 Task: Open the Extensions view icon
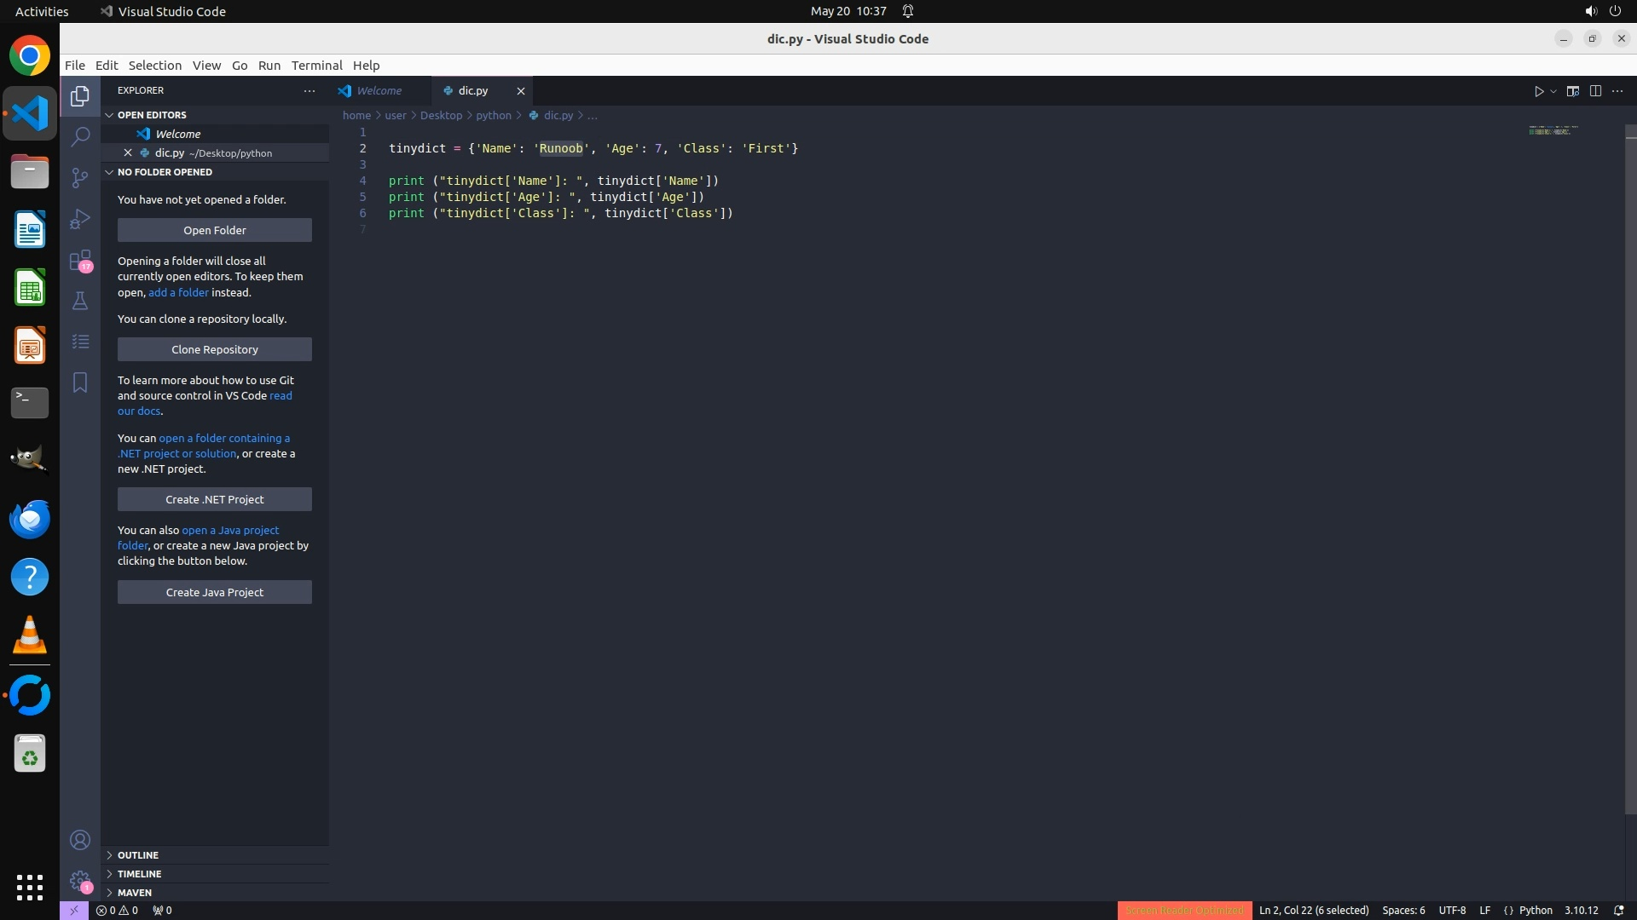[x=80, y=260]
